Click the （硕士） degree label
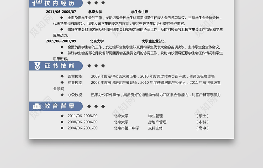Screen dimensions: 263x168 point(202,116)
